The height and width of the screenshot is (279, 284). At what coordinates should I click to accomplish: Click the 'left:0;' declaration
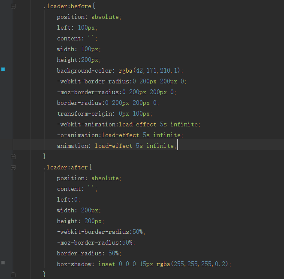[x=69, y=199]
